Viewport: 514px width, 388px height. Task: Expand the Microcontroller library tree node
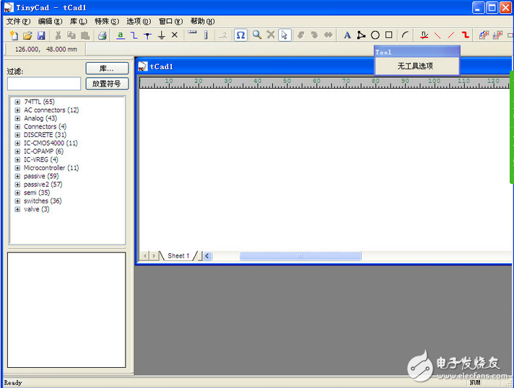click(17, 168)
